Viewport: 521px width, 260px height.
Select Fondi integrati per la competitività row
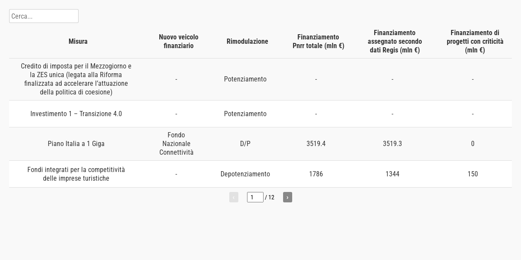tap(76, 174)
